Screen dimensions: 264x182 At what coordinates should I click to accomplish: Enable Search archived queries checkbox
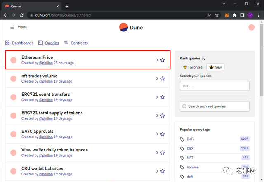pyautogui.click(x=184, y=106)
